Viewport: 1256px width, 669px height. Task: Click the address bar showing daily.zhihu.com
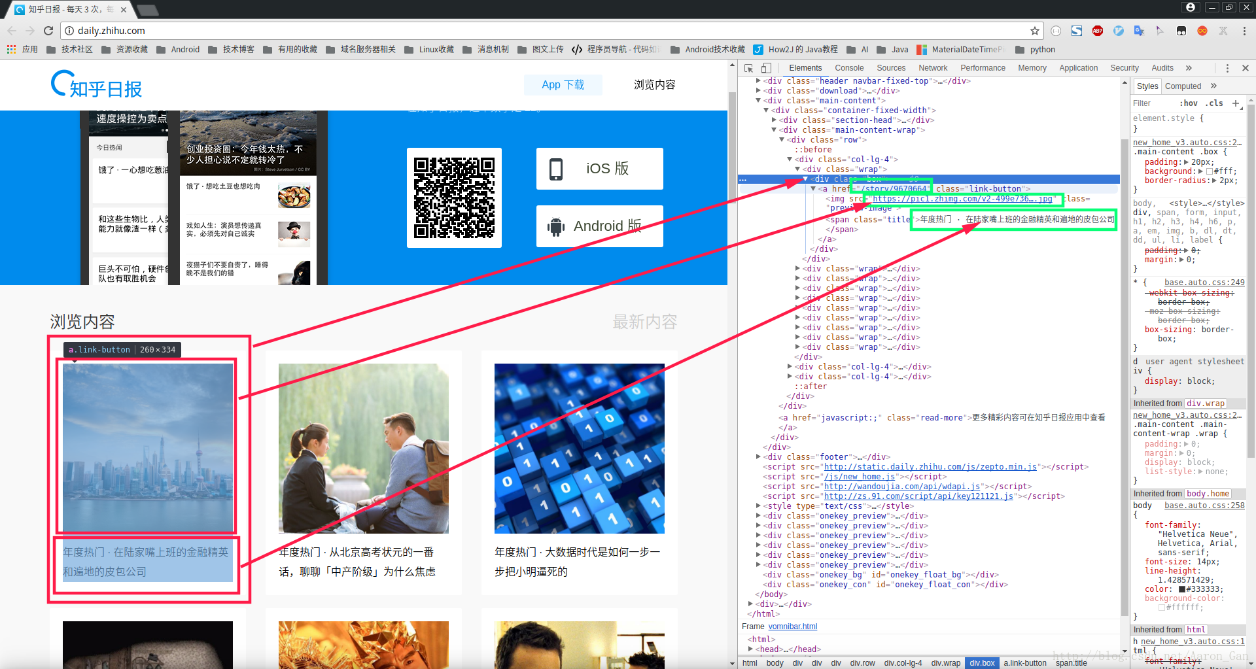click(549, 31)
